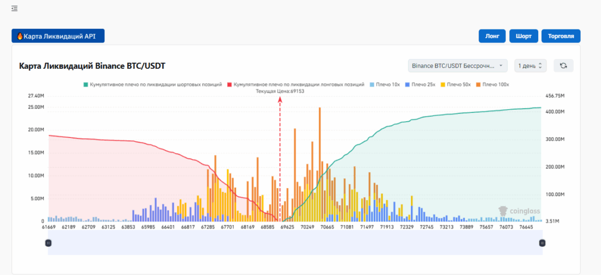The height and width of the screenshot is (275, 601).
Task: Click the 69625 price axis label
Action: coord(287,227)
